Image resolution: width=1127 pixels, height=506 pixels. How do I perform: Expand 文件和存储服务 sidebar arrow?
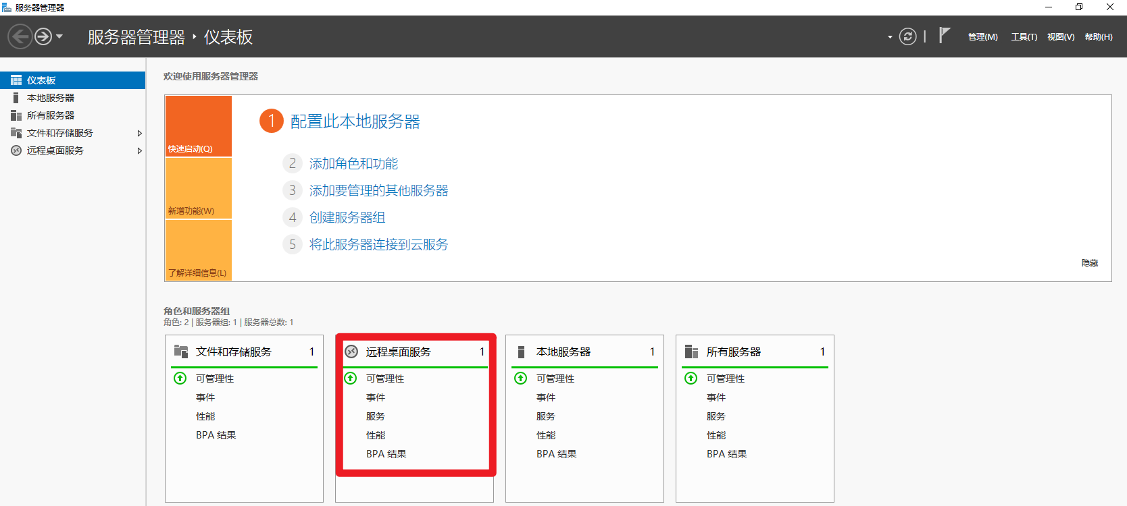click(139, 133)
